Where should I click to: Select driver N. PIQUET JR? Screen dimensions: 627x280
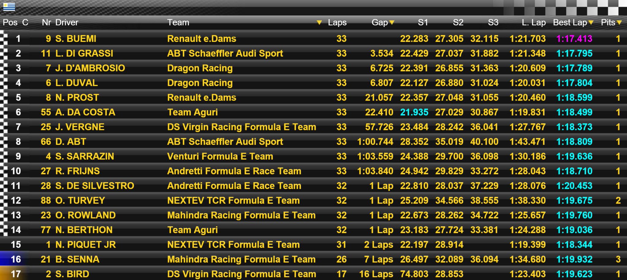pyautogui.click(x=85, y=245)
